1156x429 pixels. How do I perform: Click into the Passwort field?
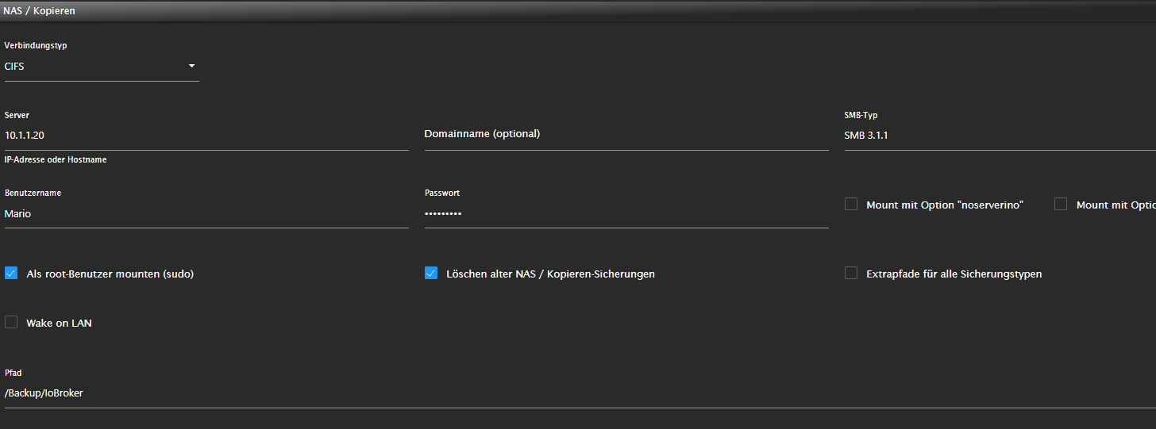click(626, 213)
